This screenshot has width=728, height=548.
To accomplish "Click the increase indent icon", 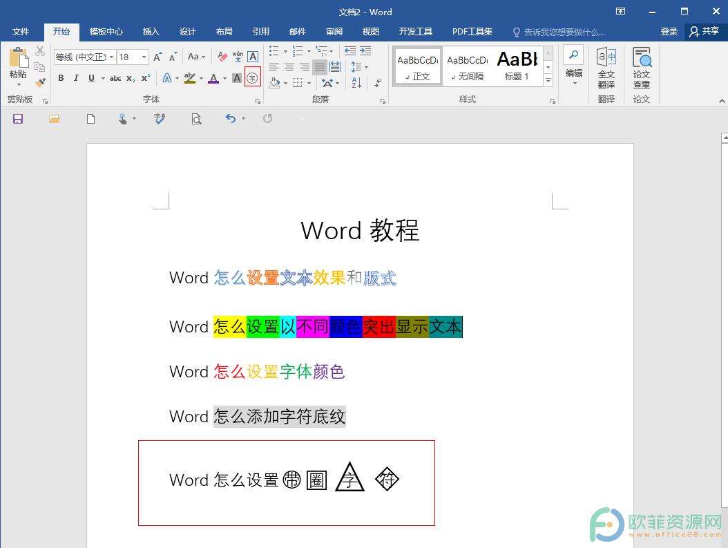I will [366, 50].
